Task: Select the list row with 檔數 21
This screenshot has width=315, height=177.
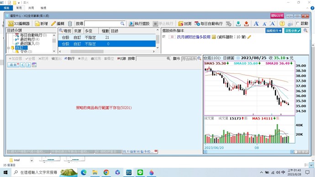Action: coord(107,37)
